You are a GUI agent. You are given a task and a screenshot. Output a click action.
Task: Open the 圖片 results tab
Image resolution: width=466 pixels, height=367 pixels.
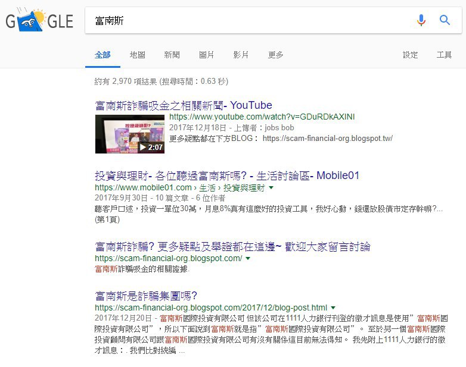(x=207, y=55)
